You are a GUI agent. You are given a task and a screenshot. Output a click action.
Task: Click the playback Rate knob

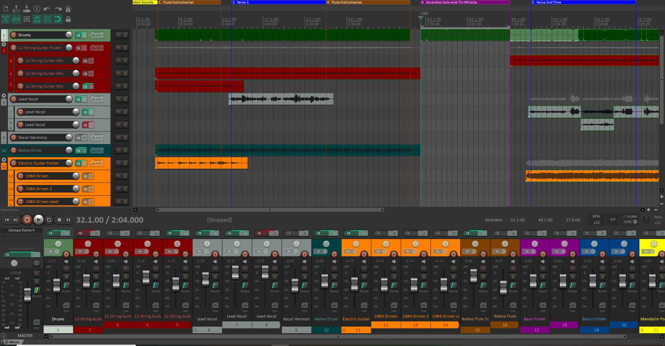pos(646,219)
